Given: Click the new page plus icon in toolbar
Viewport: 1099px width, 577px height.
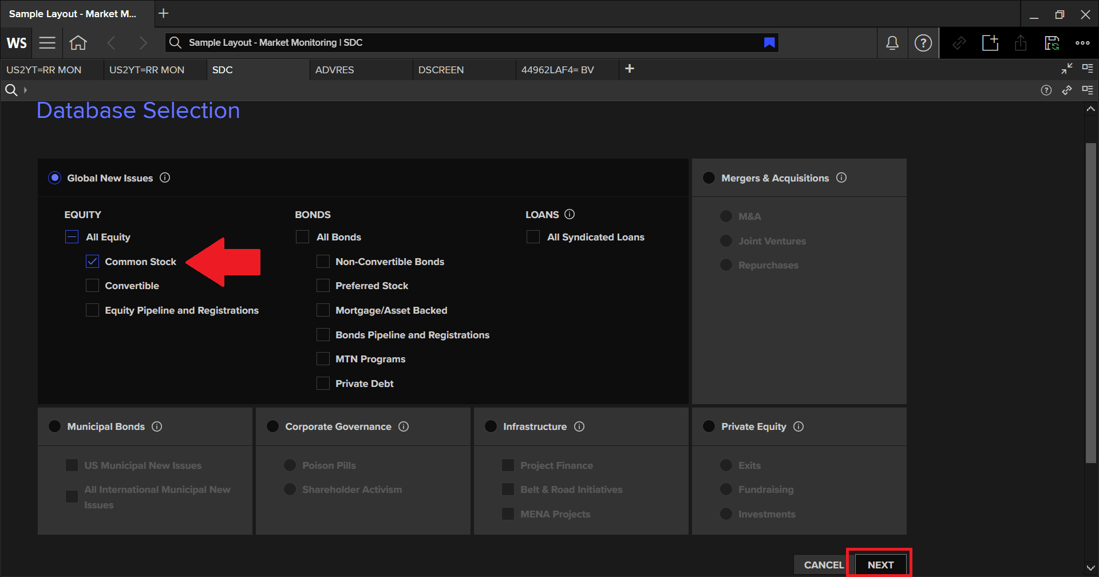Looking at the screenshot, I should tap(990, 43).
